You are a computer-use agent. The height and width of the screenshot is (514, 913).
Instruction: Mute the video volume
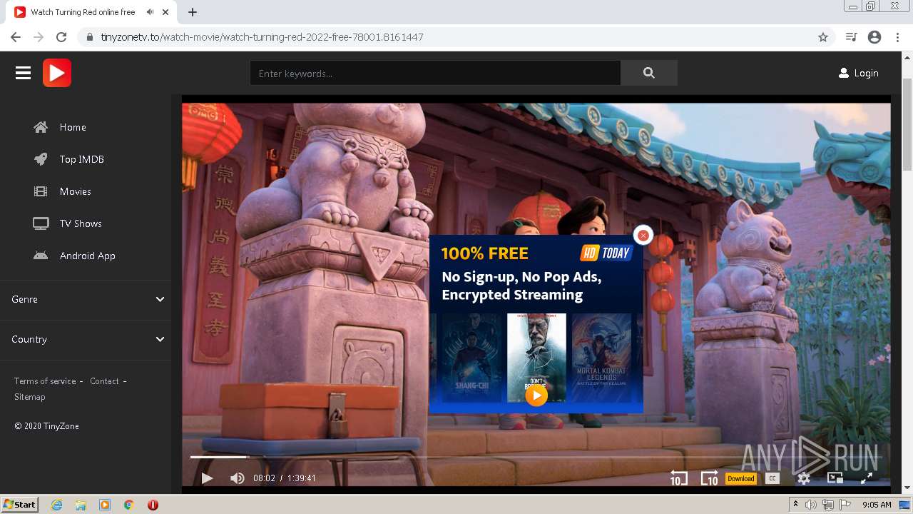[238, 478]
